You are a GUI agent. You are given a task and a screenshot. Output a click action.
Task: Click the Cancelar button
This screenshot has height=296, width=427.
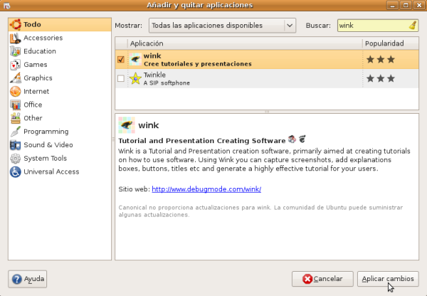coord(322,279)
